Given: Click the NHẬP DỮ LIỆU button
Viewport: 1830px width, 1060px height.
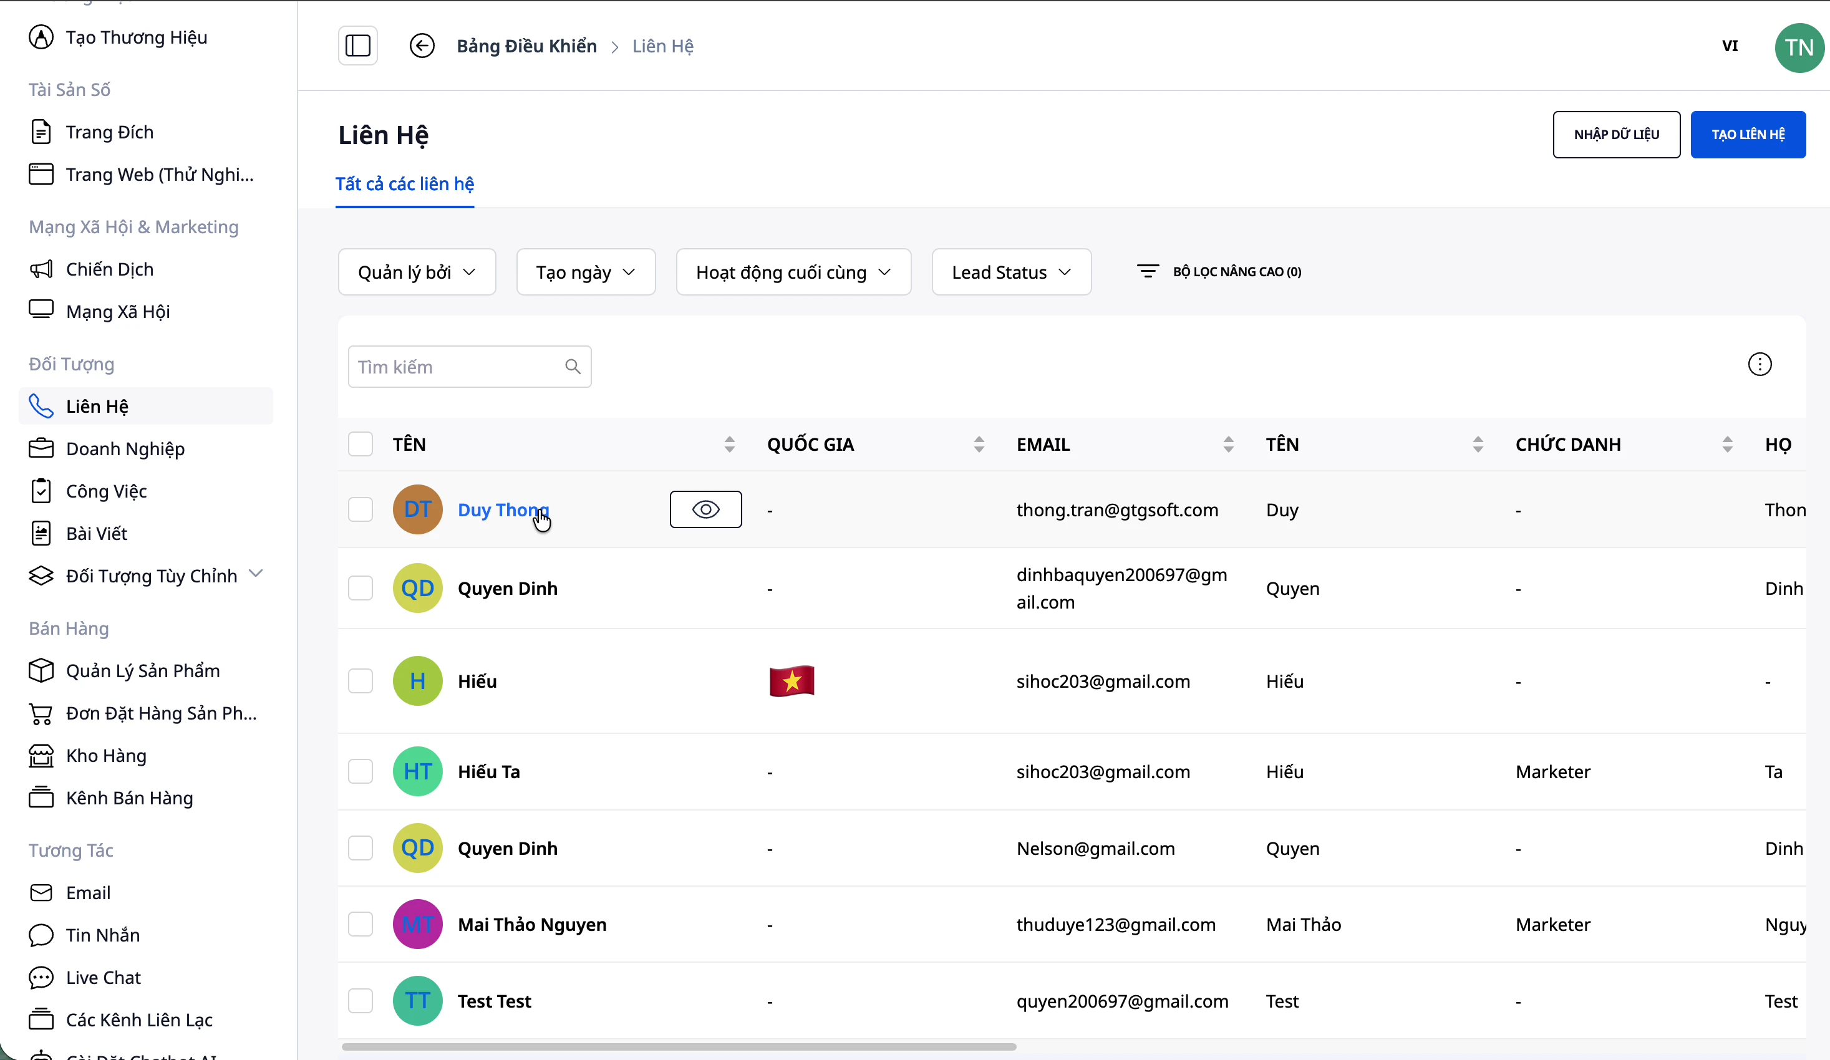Looking at the screenshot, I should (1616, 134).
